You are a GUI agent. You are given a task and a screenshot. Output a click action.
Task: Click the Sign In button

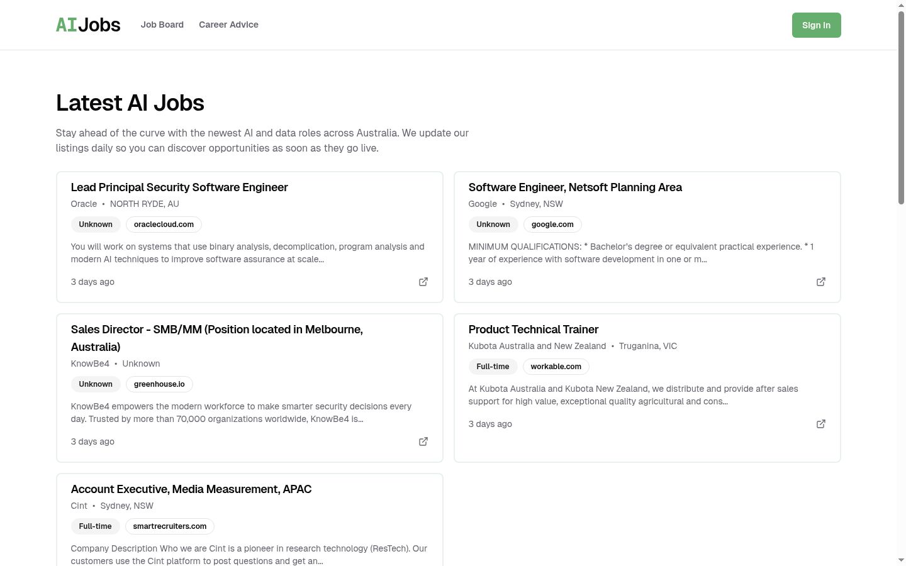click(x=816, y=25)
